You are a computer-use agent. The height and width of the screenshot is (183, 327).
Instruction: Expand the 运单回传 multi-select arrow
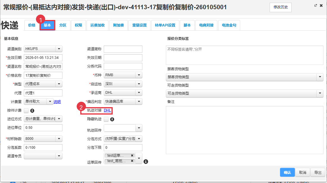pyautogui.click(x=139, y=158)
